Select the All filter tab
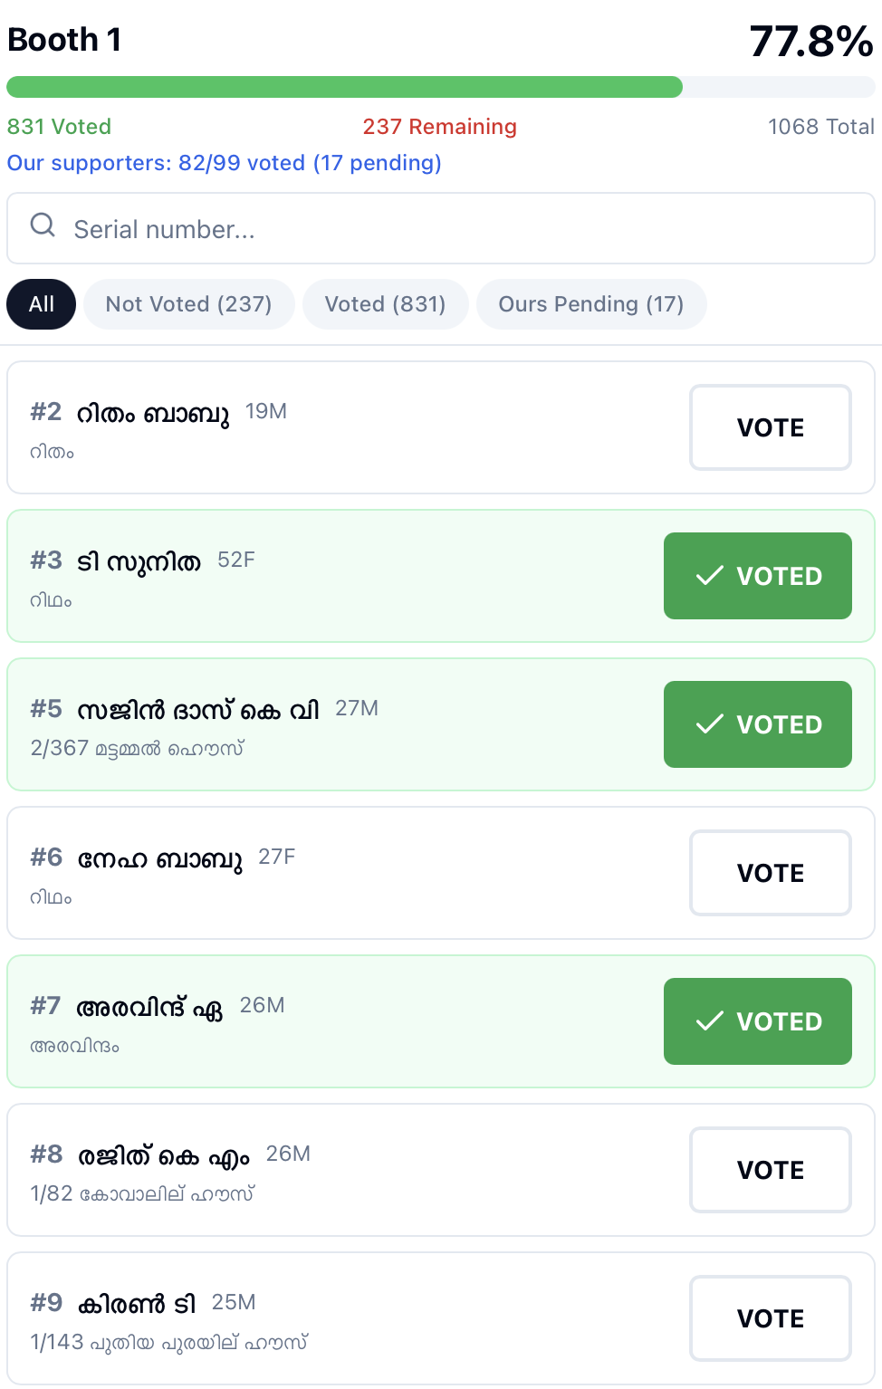882x1389 pixels. (x=42, y=304)
